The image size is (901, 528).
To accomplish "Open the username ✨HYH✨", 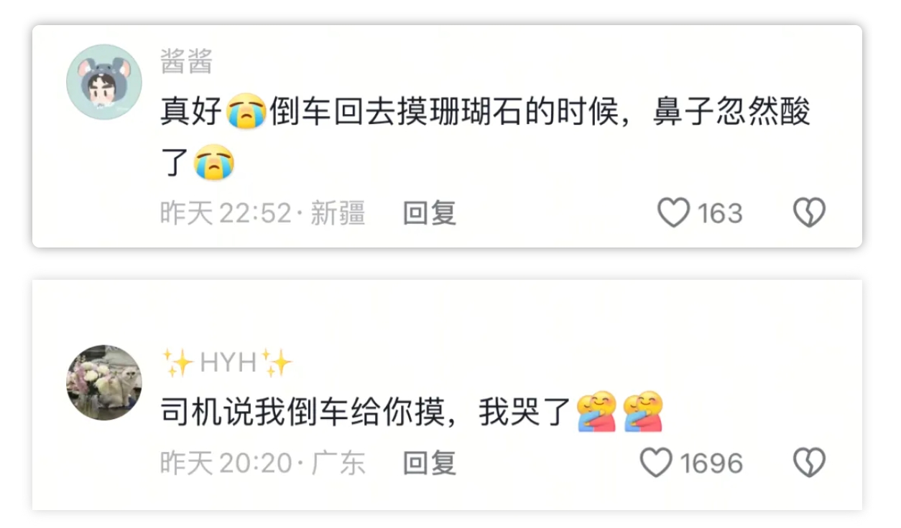I will pos(228,363).
